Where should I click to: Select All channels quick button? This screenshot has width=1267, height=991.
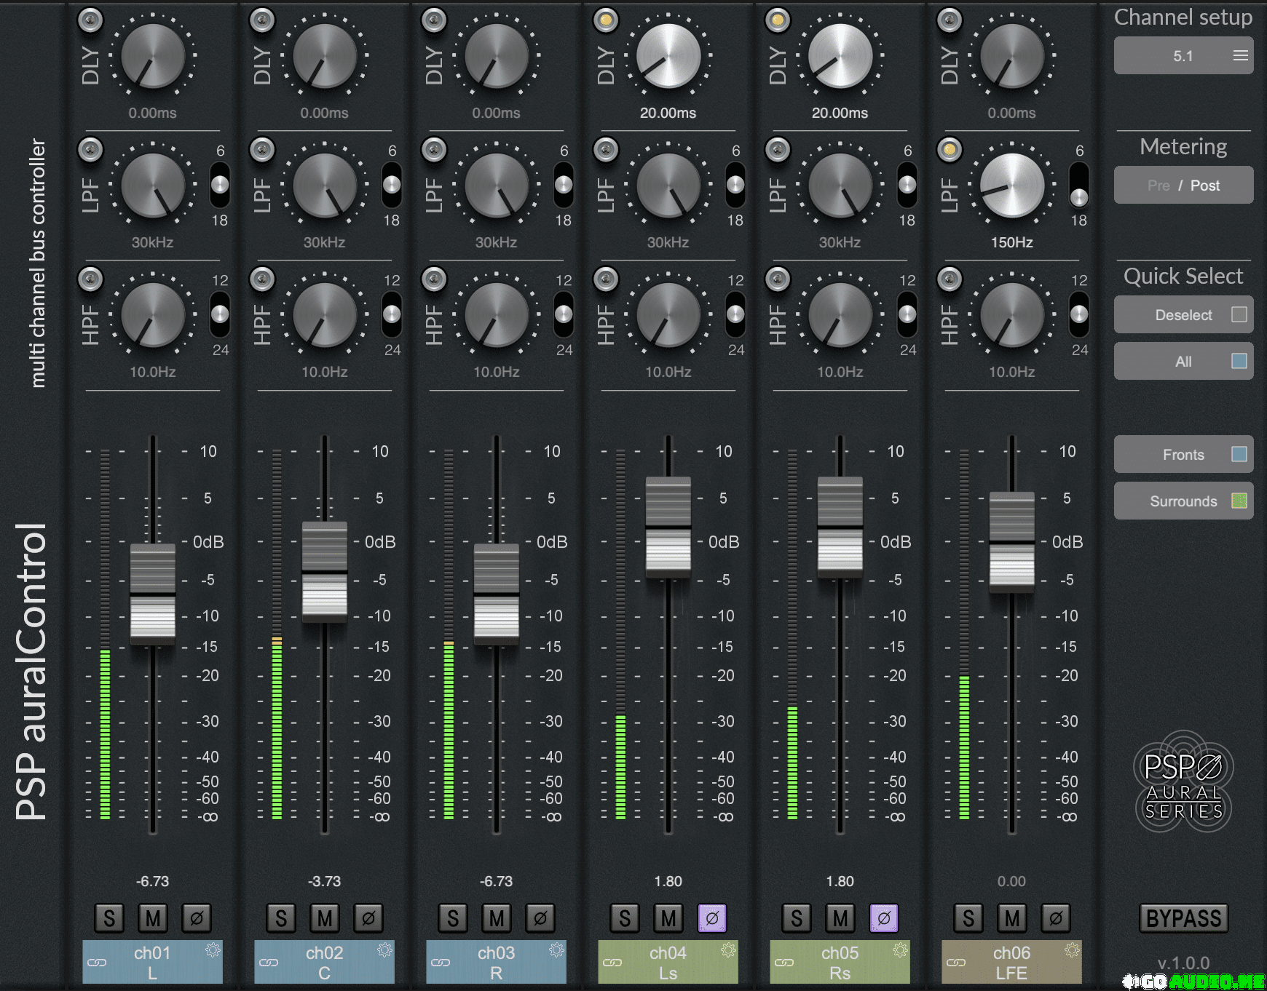coord(1183,362)
